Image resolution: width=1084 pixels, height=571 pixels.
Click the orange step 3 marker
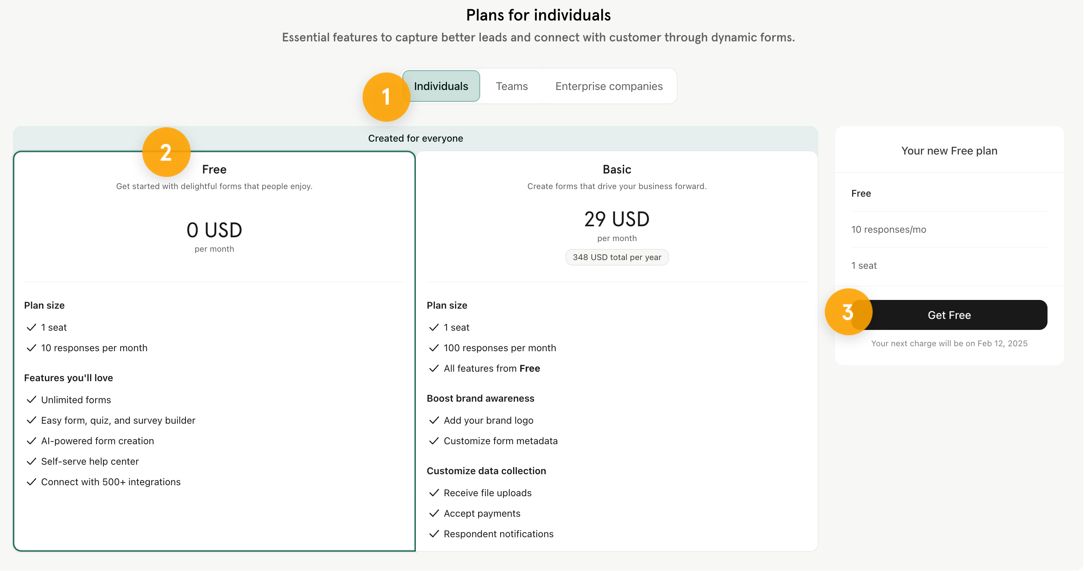coord(848,312)
